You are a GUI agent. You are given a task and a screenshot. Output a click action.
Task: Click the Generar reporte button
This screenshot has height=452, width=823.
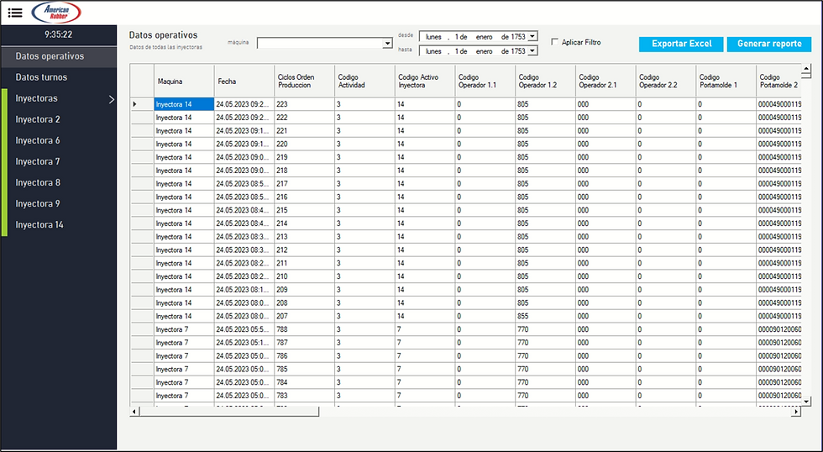pyautogui.click(x=769, y=44)
